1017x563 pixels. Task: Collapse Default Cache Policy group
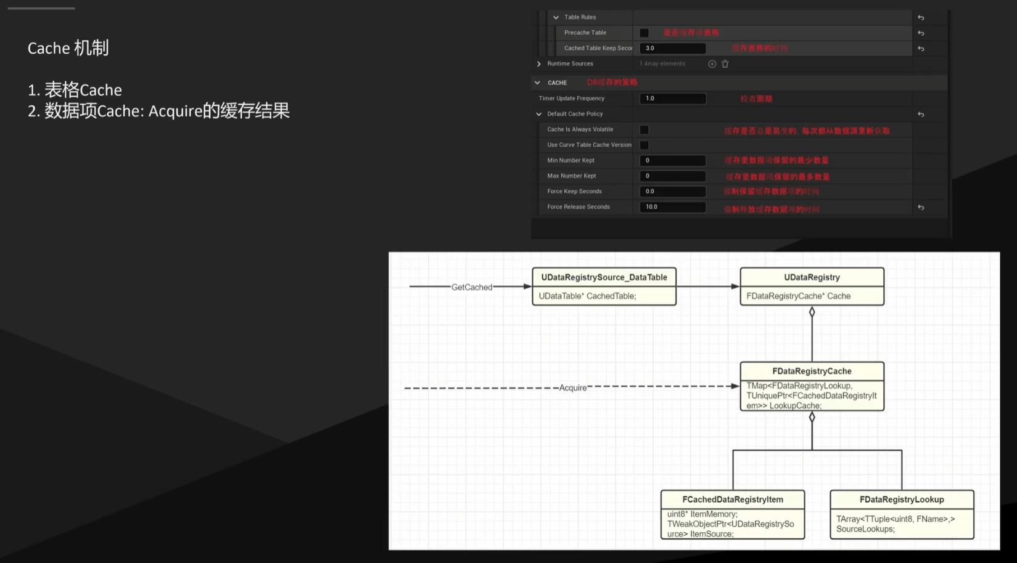[539, 115]
